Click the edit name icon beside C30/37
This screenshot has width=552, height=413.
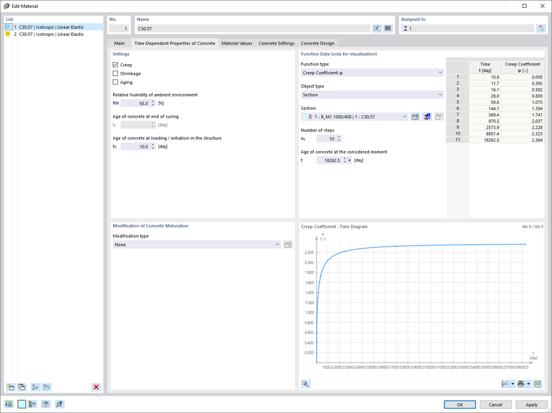(x=377, y=29)
